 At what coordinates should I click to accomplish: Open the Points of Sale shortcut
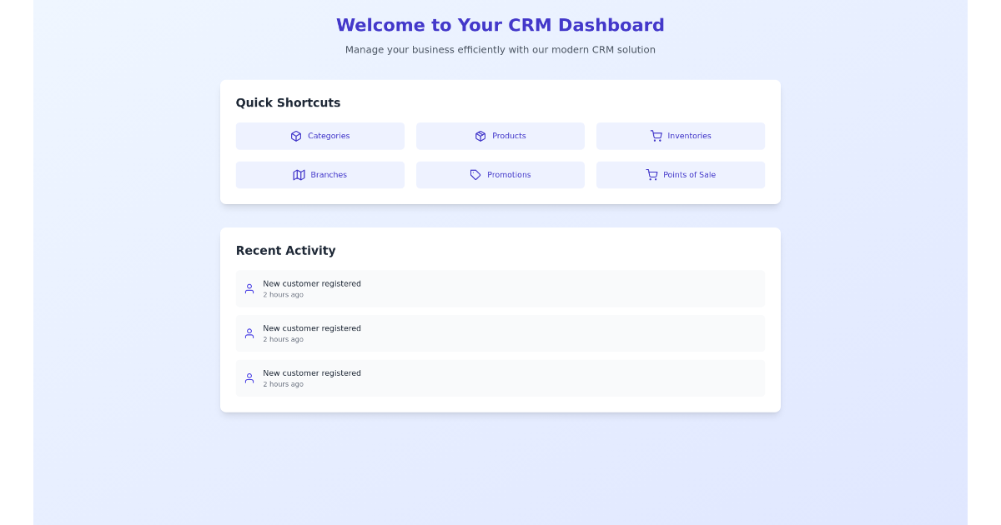coord(681,175)
